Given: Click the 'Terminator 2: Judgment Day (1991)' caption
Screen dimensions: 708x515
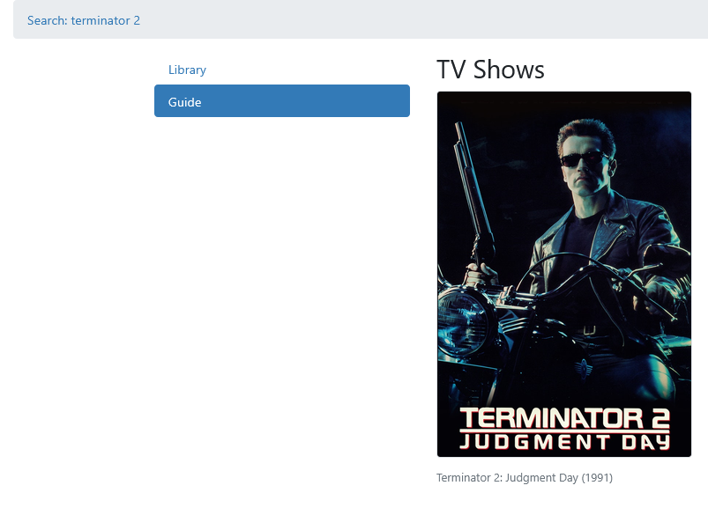Looking at the screenshot, I should tap(525, 478).
